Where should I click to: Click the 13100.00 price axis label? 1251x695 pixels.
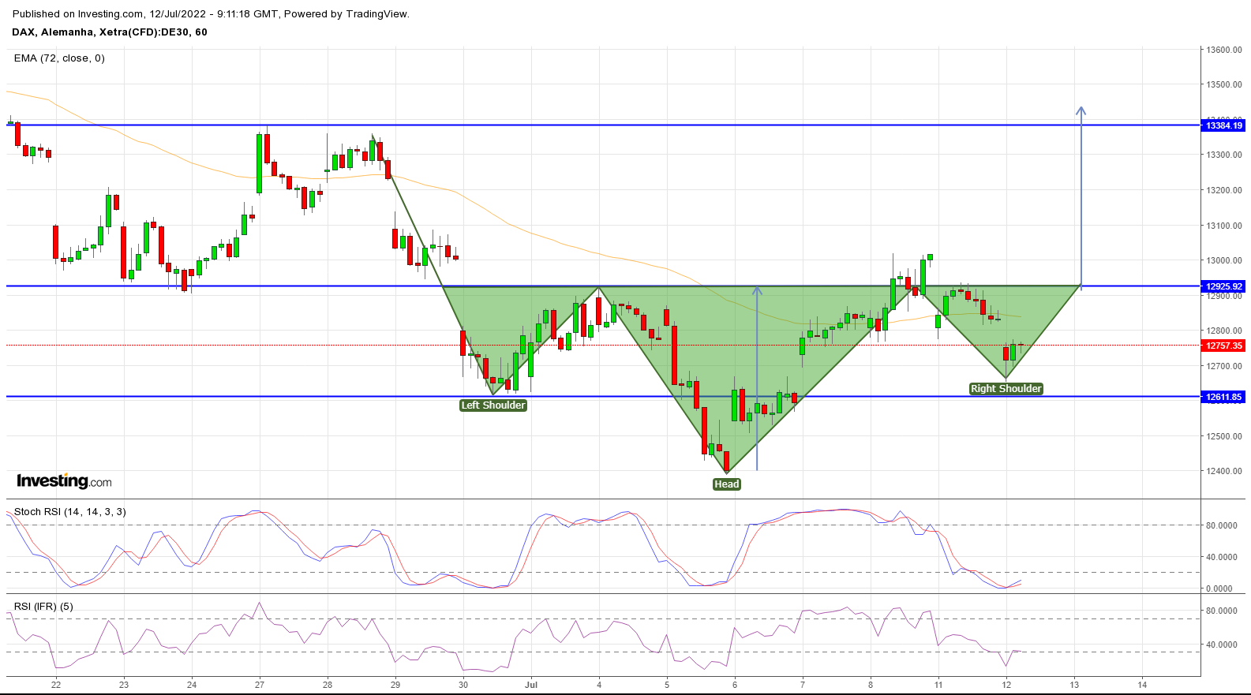pos(1224,226)
